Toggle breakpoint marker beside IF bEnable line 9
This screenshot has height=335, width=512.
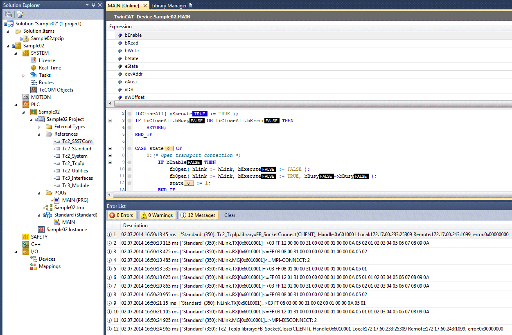[129, 162]
